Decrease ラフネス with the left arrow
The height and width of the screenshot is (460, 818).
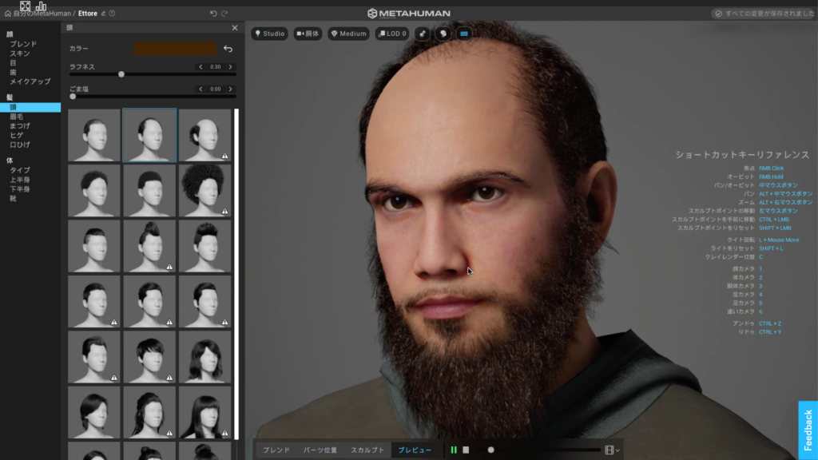coord(201,67)
